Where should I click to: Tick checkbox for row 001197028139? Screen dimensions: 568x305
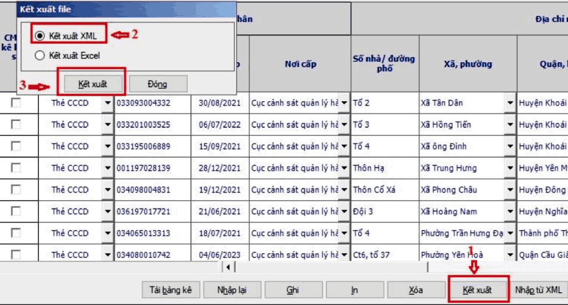pos(16,168)
